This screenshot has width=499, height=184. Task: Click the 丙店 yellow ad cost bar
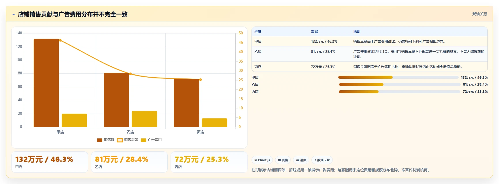point(214,123)
